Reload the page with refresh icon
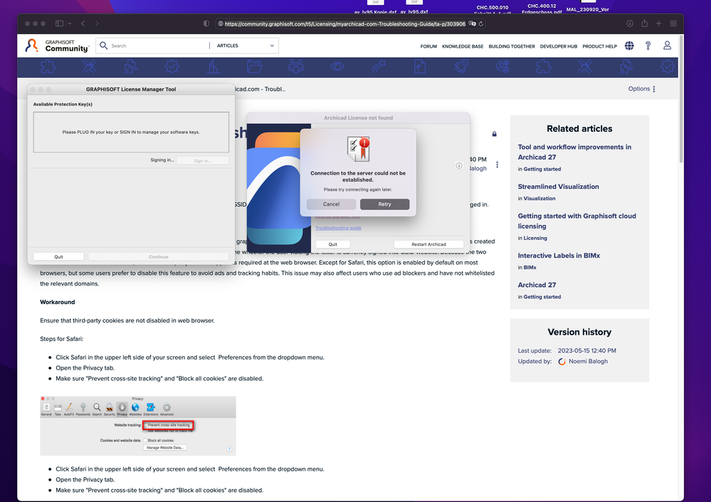 pyautogui.click(x=480, y=23)
